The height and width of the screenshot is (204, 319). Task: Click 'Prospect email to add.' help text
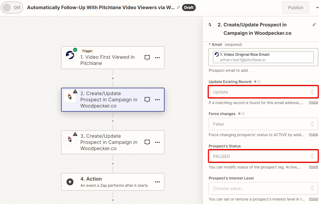click(x=229, y=70)
